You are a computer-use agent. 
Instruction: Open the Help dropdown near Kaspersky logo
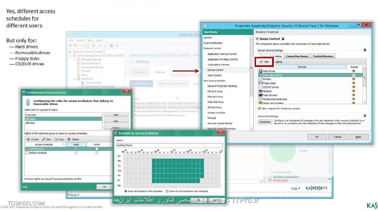pyautogui.click(x=296, y=189)
